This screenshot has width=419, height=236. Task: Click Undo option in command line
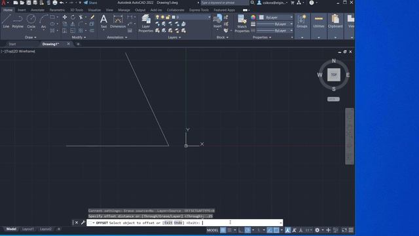(x=178, y=223)
